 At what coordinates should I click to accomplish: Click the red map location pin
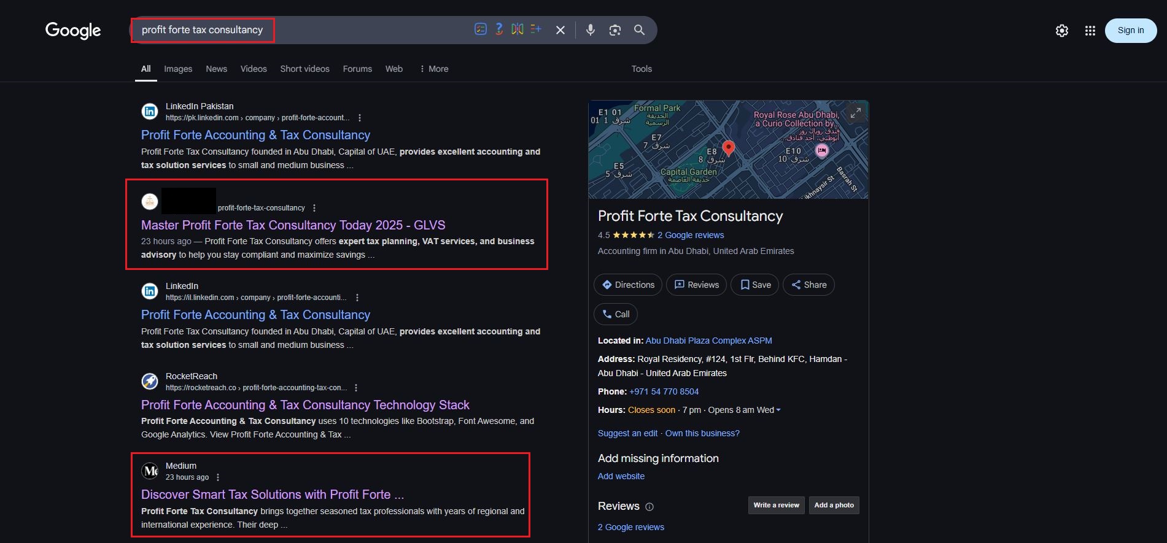click(x=728, y=148)
